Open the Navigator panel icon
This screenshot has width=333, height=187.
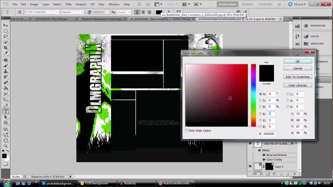(306, 26)
